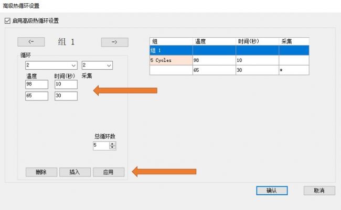Cancel the dialog with 取消

coord(318,191)
